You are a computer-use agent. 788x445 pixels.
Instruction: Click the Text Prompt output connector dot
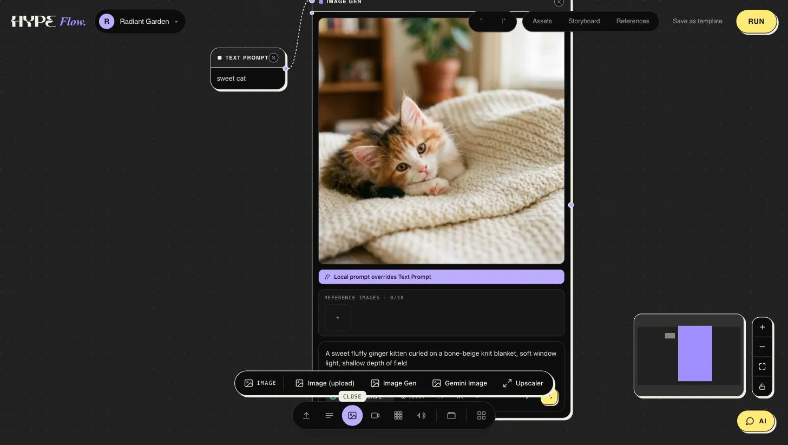[286, 68]
